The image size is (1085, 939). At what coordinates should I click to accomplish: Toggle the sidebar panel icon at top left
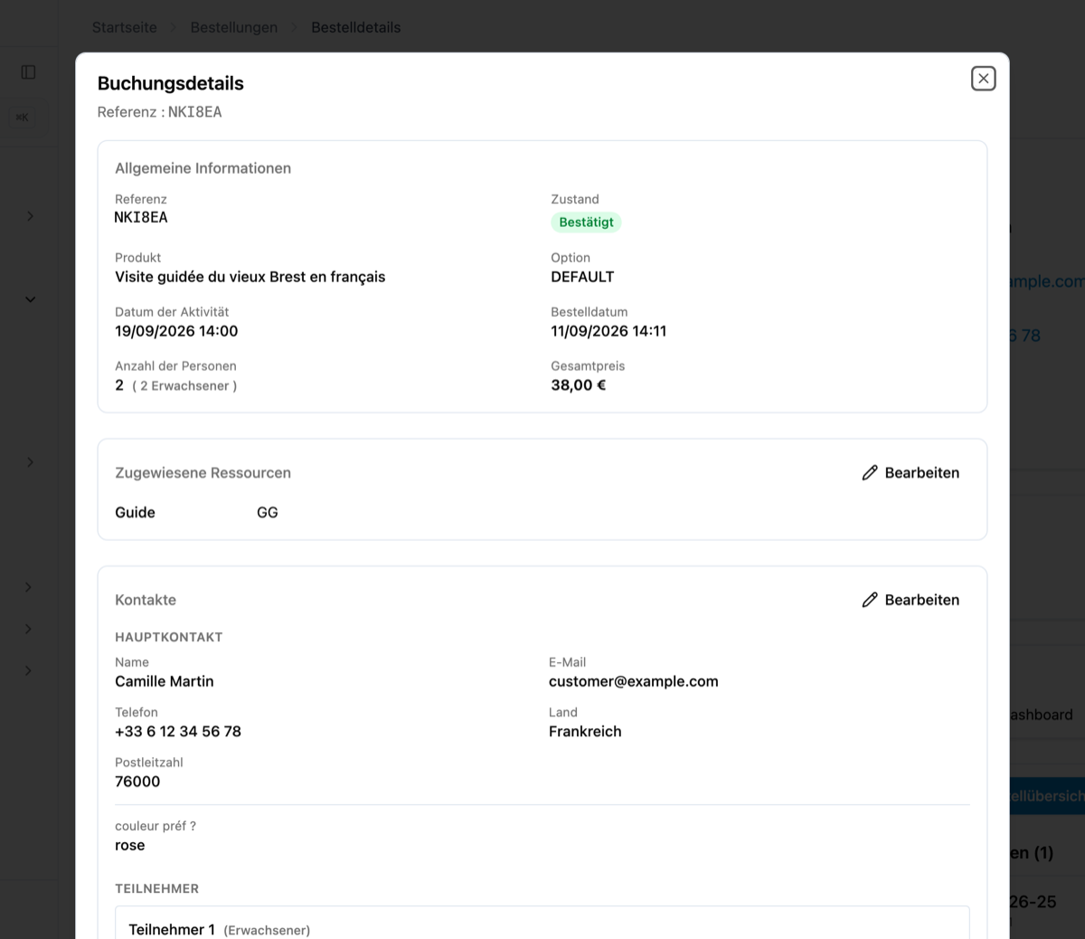28,72
